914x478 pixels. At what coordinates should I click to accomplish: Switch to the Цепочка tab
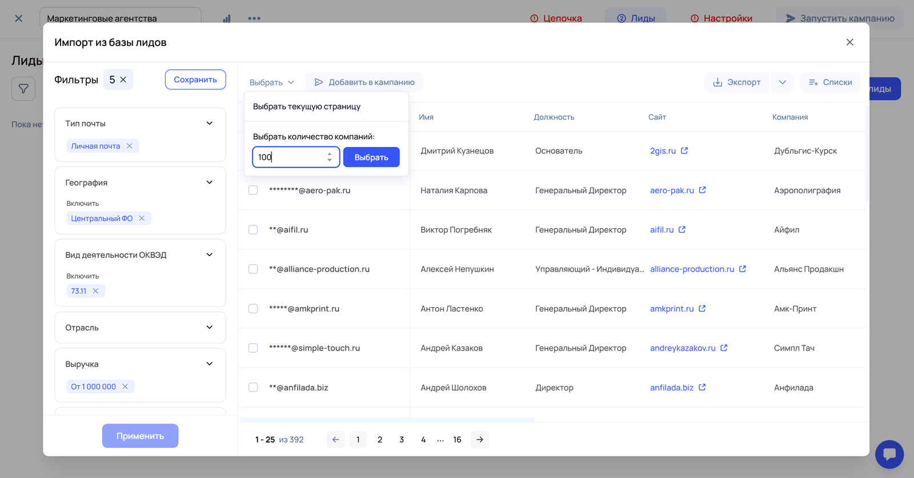pos(556,18)
